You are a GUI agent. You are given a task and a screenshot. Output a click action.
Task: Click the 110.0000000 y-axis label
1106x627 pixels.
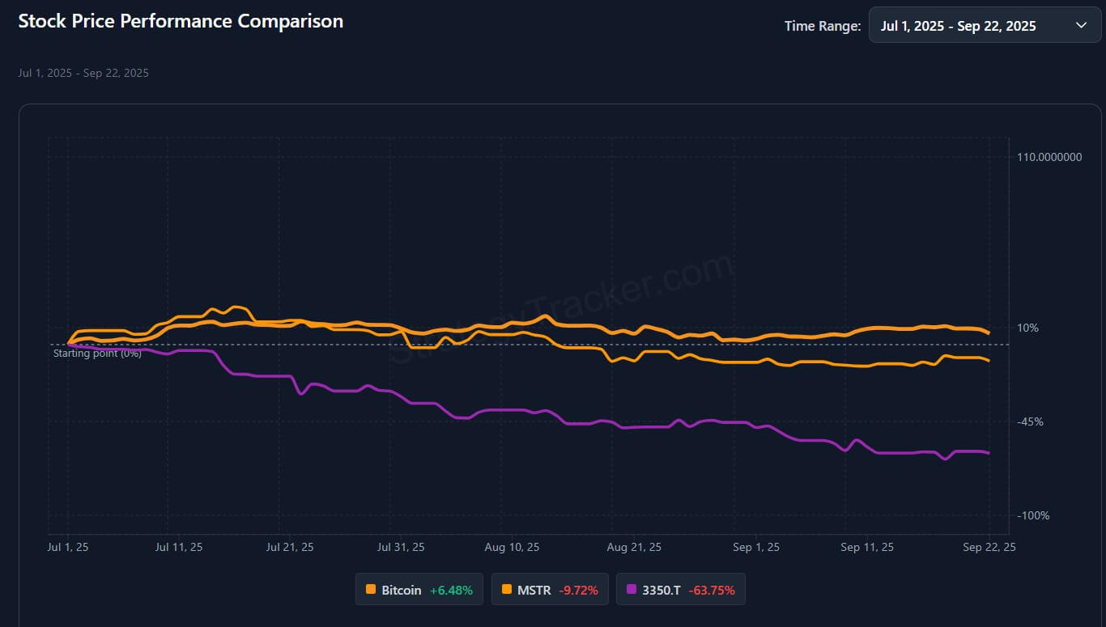(x=1049, y=157)
